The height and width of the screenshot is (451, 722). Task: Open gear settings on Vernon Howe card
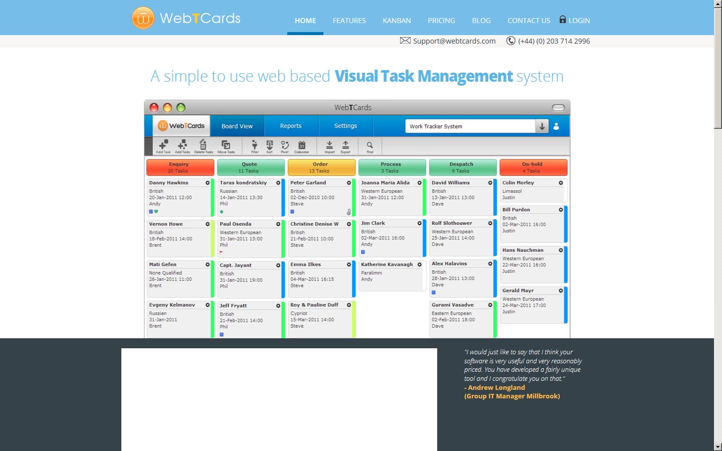point(208,224)
